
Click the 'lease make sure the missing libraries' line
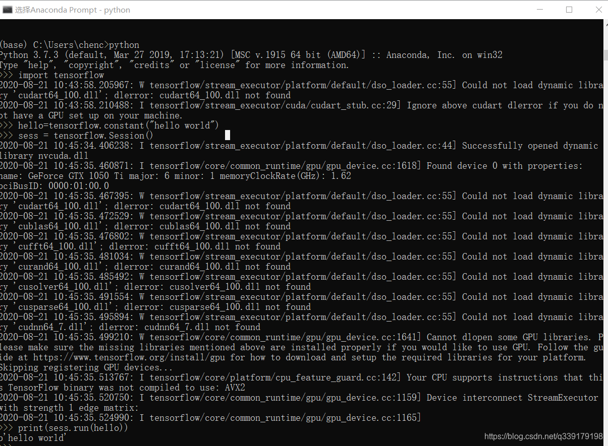pyautogui.click(x=302, y=347)
